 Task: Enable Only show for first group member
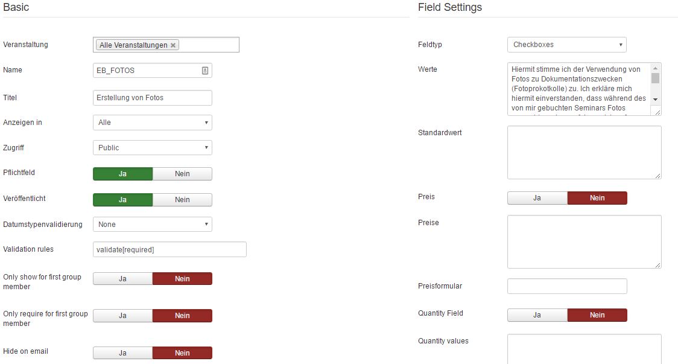tap(122, 279)
